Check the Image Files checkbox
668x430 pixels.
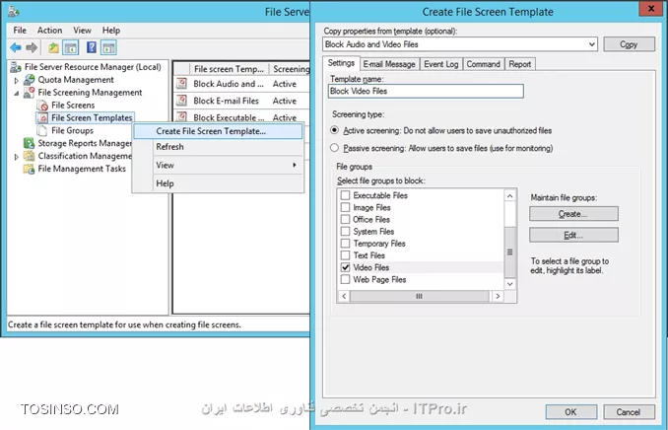click(346, 207)
